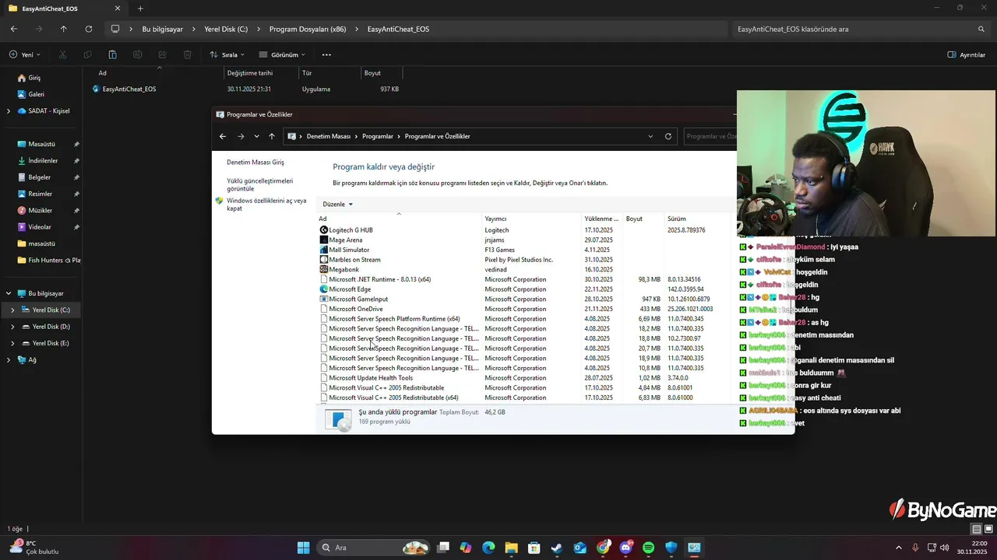
Task: Open the Windows Start menu
Action: [x=303, y=548]
